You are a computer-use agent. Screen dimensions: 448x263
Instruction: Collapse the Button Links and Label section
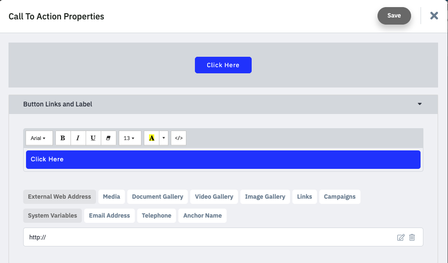[420, 104]
